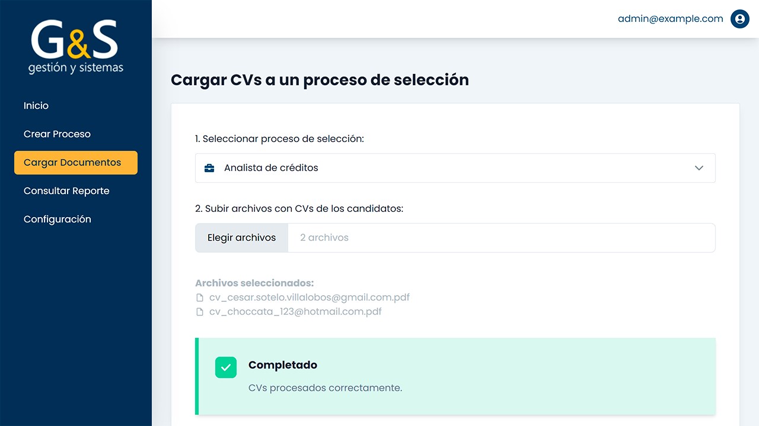Click the admin@example.com account link

click(x=670, y=19)
